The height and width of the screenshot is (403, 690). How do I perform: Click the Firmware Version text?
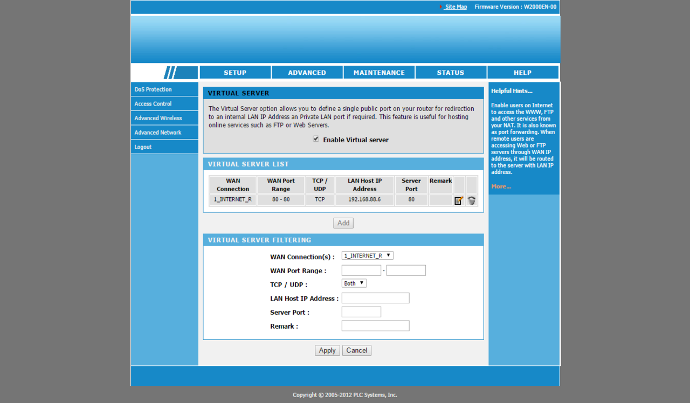[515, 7]
